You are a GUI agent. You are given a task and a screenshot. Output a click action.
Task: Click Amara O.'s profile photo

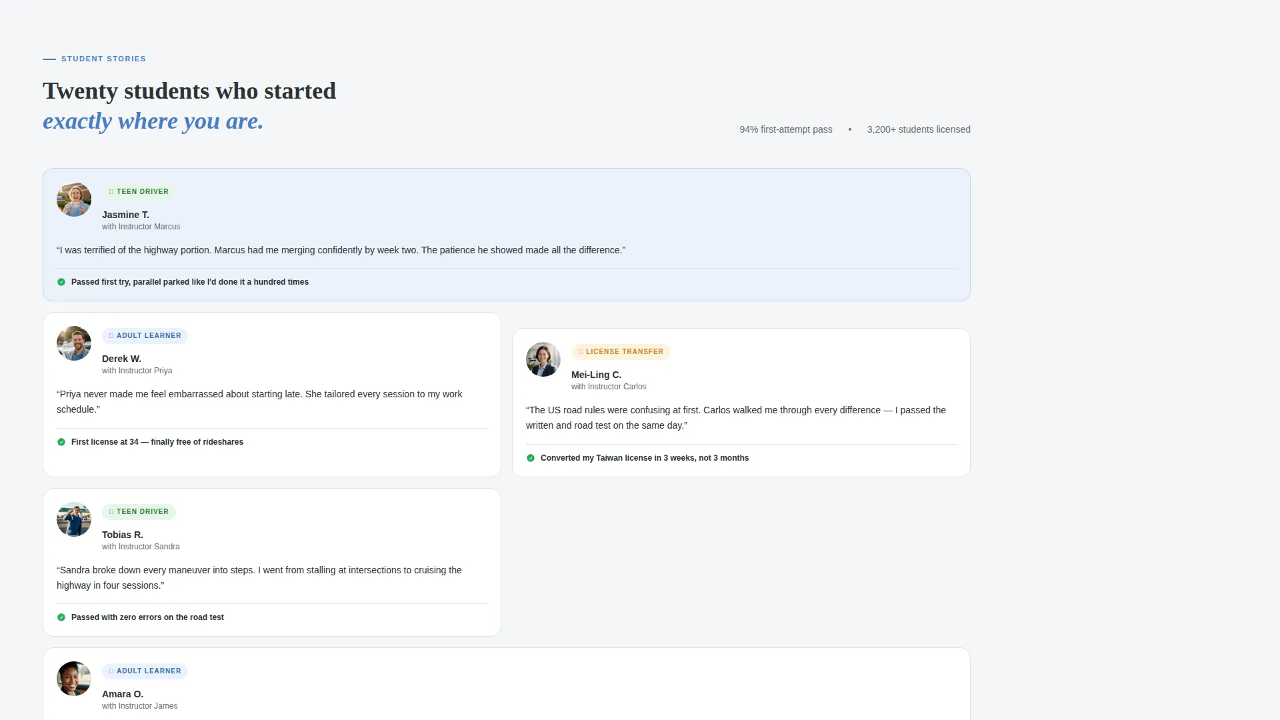point(74,679)
